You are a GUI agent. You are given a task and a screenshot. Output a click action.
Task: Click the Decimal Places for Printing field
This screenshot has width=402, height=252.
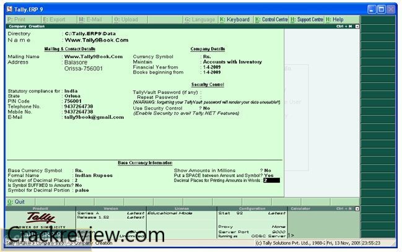click(271, 180)
